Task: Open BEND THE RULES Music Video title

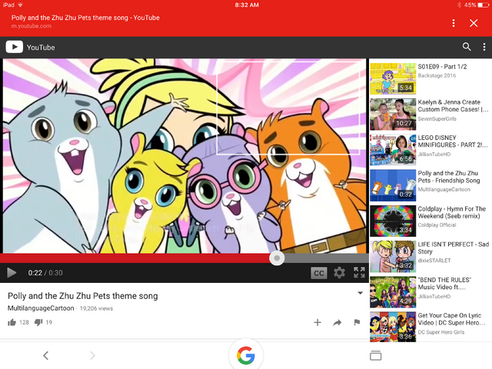Action: pos(444,284)
